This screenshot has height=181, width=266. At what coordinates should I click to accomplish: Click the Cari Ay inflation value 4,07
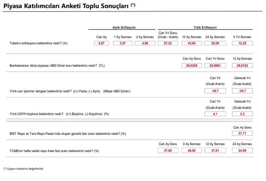(101, 43)
